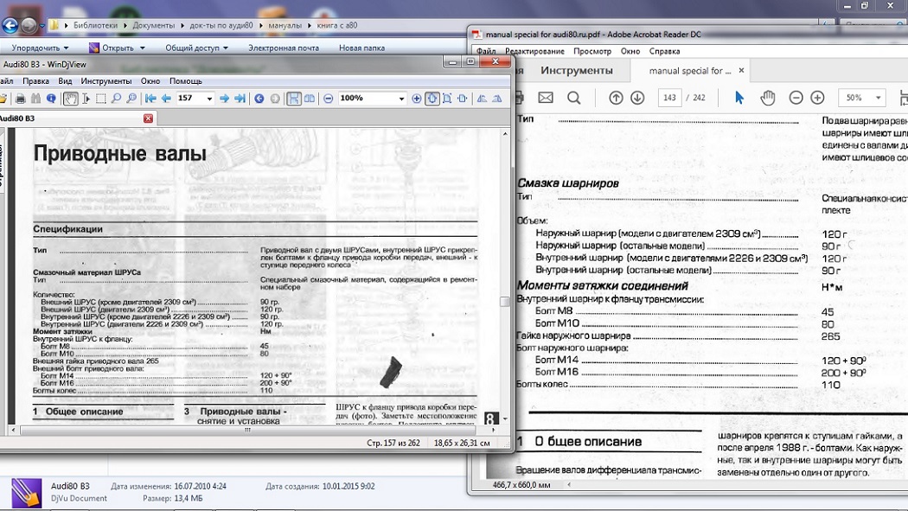This screenshot has width=908, height=511.
Task: Toggle facing pages layout in WinDjView
Action: coord(309,99)
